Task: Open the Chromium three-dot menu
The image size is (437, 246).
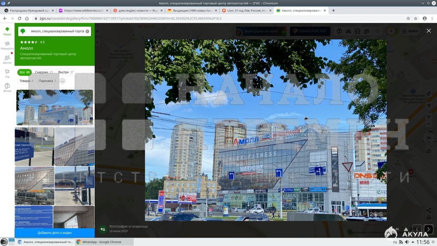Action: point(432,18)
